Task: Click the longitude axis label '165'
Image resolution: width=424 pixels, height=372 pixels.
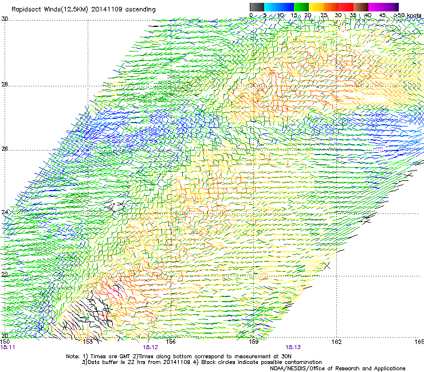Action: click(x=419, y=342)
